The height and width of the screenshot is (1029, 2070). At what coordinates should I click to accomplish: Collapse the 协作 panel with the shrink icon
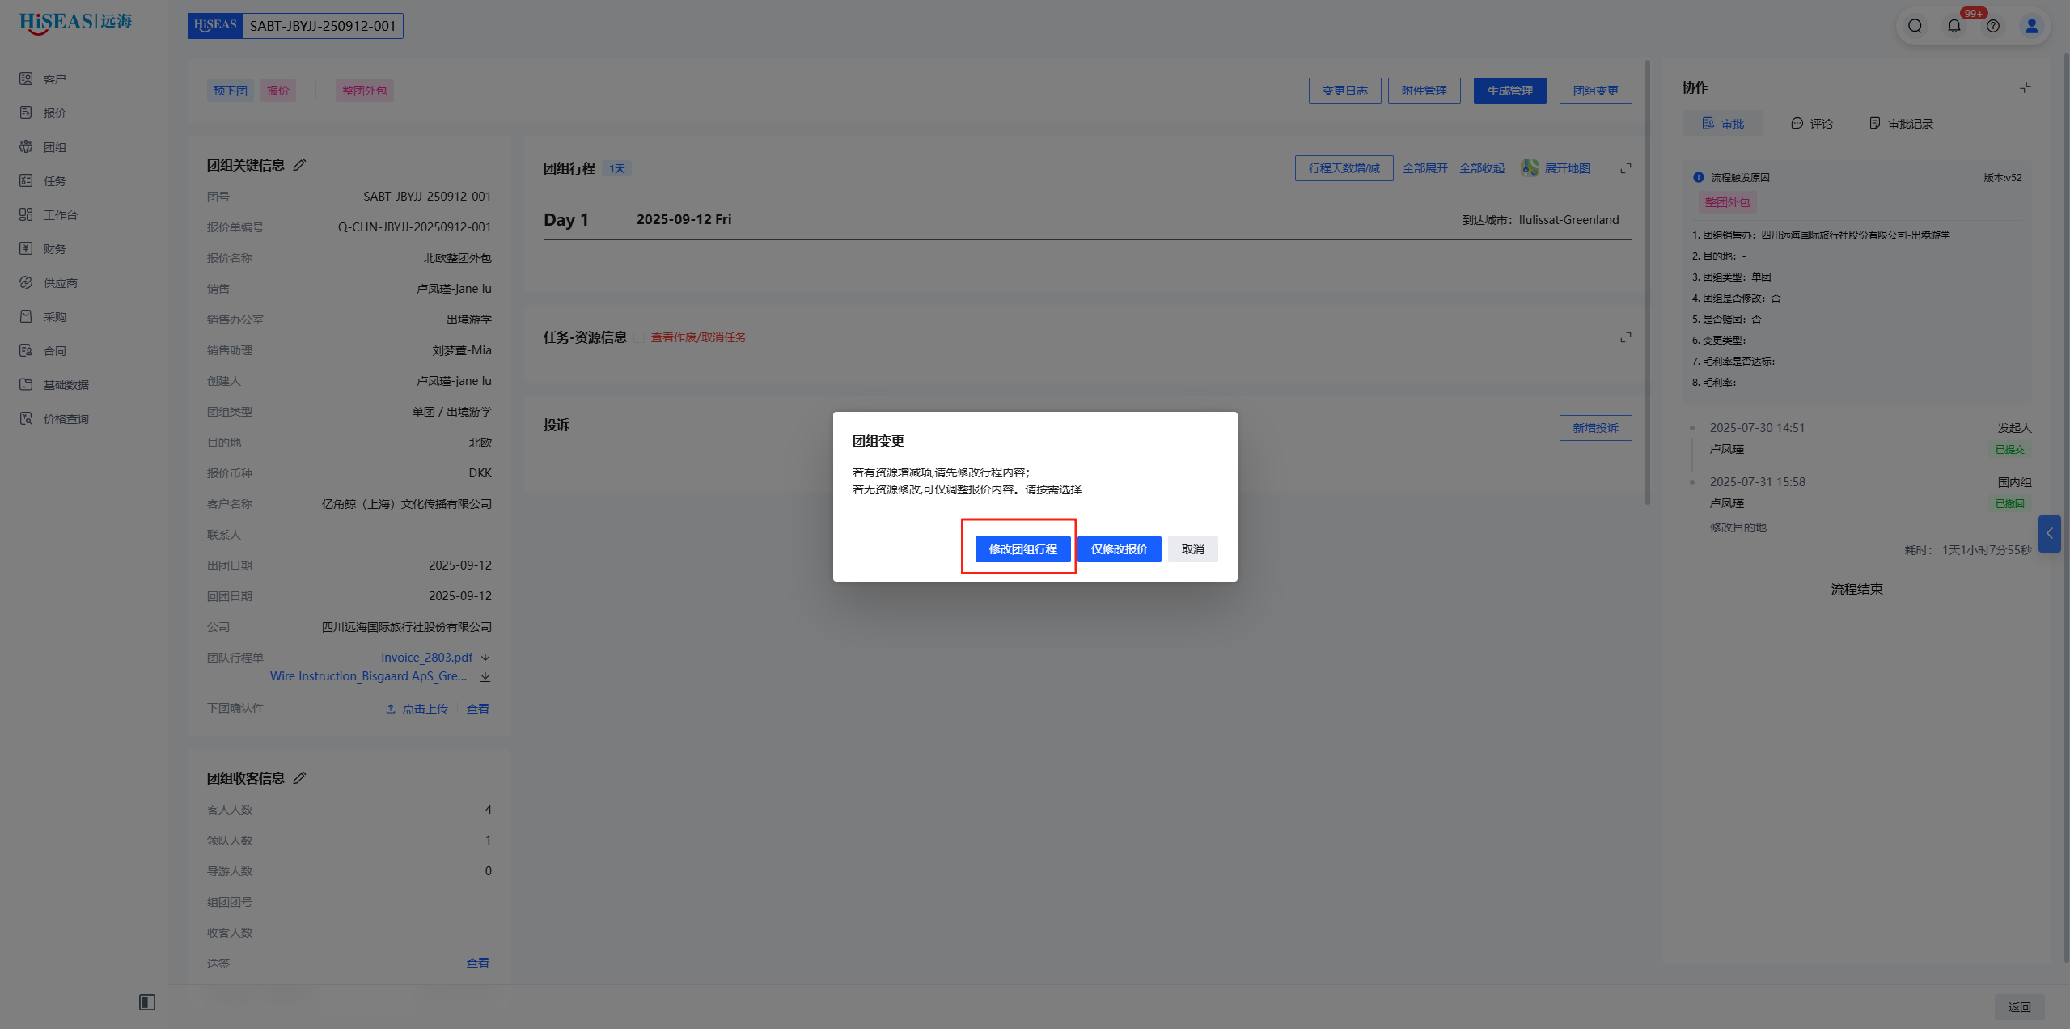[2025, 87]
